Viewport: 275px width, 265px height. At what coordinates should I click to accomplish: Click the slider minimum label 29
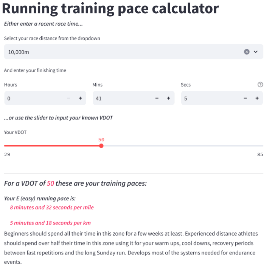coord(7,154)
